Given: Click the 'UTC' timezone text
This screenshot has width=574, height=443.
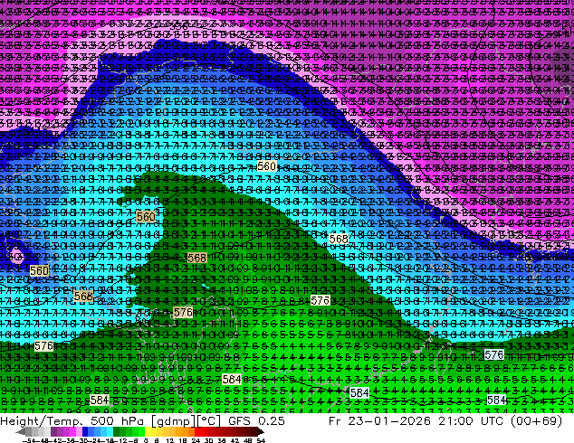Looking at the screenshot, I should coord(492,420).
